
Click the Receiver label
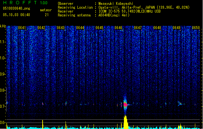coord(66,11)
